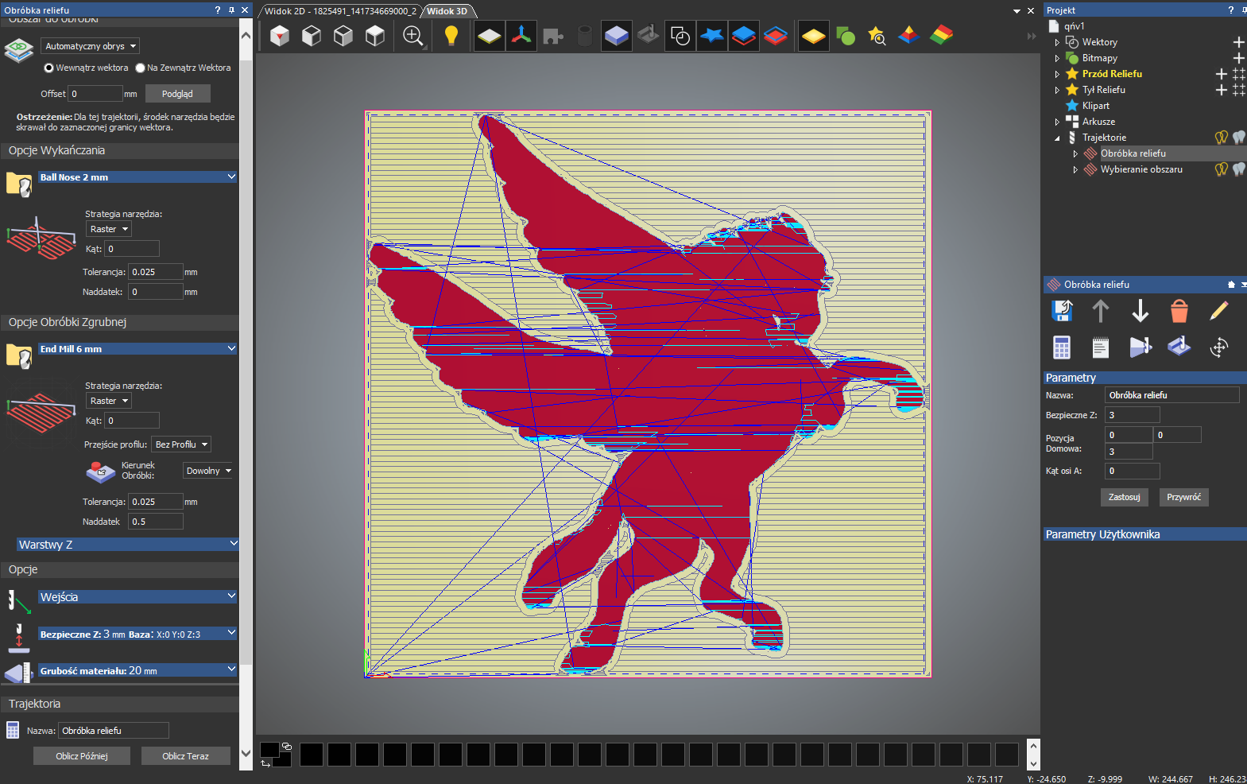This screenshot has height=784, width=1247.
Task: Click the save toolpath floppy disk icon
Action: (1062, 311)
